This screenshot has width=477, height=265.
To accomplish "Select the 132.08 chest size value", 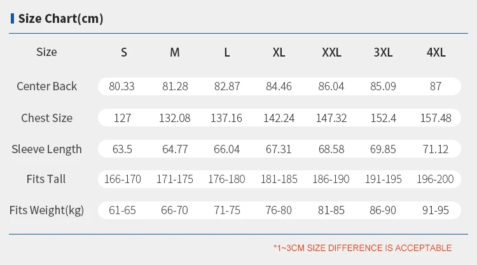I will [x=174, y=118].
